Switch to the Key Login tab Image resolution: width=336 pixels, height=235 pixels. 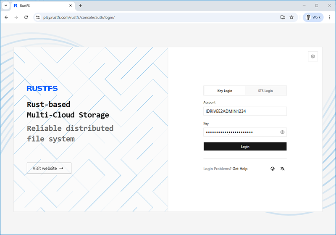point(225,91)
